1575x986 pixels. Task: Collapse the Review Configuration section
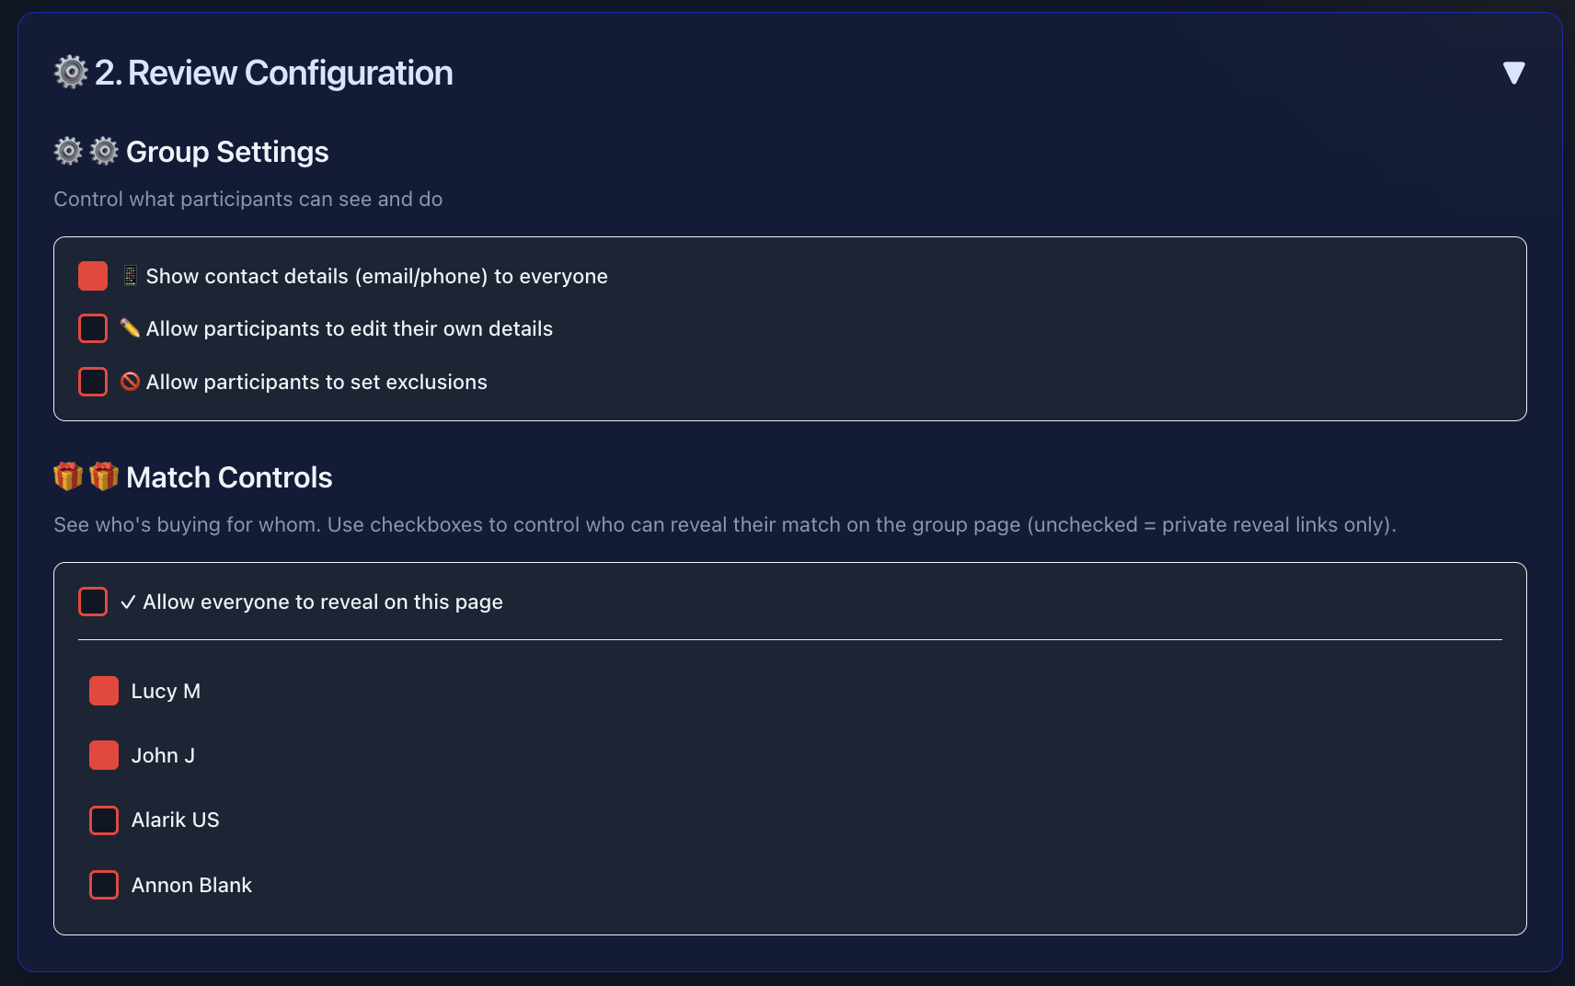click(1514, 71)
